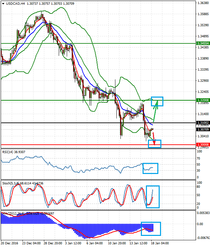210x247 pixels.
Task: Select the green 1.32008 price level label
Action: (203, 100)
